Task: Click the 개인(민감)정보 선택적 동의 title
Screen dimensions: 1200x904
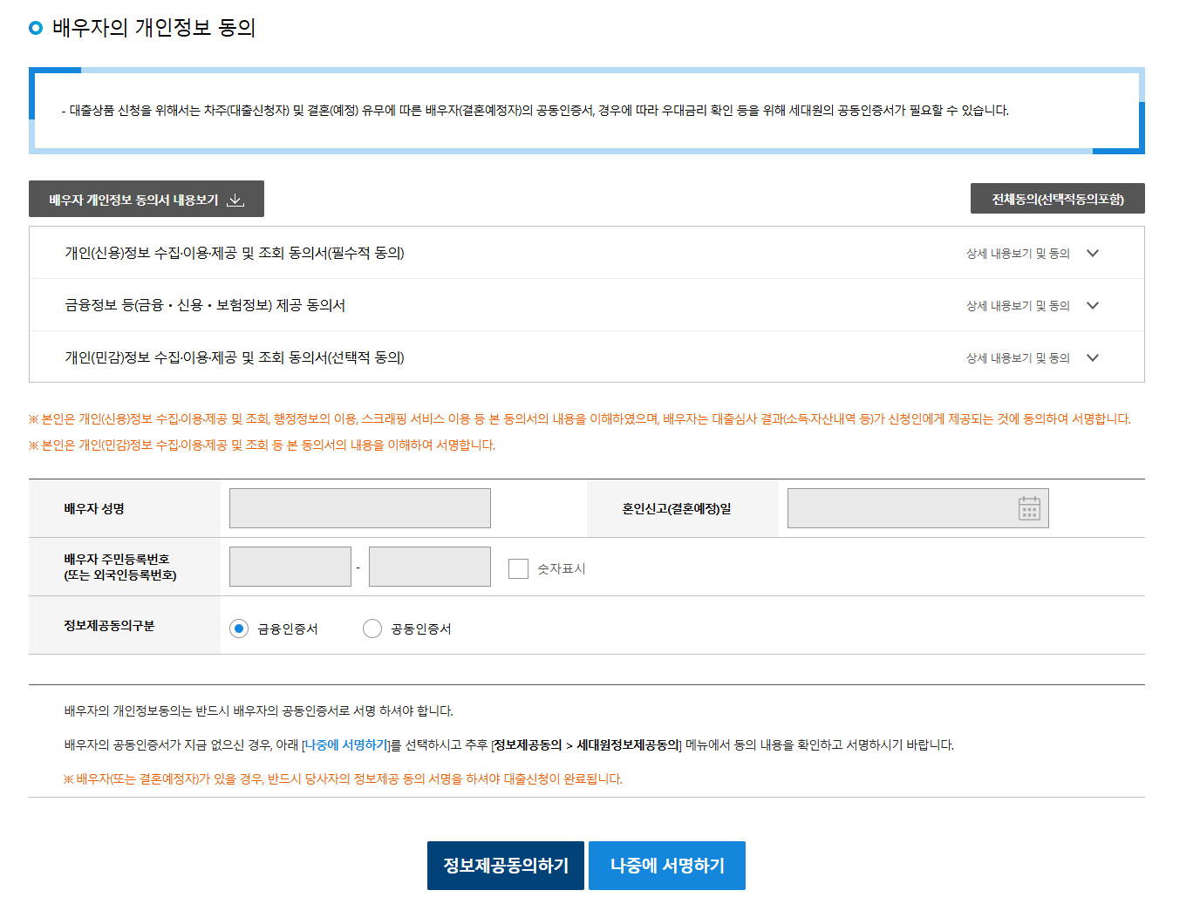Action: coord(235,357)
